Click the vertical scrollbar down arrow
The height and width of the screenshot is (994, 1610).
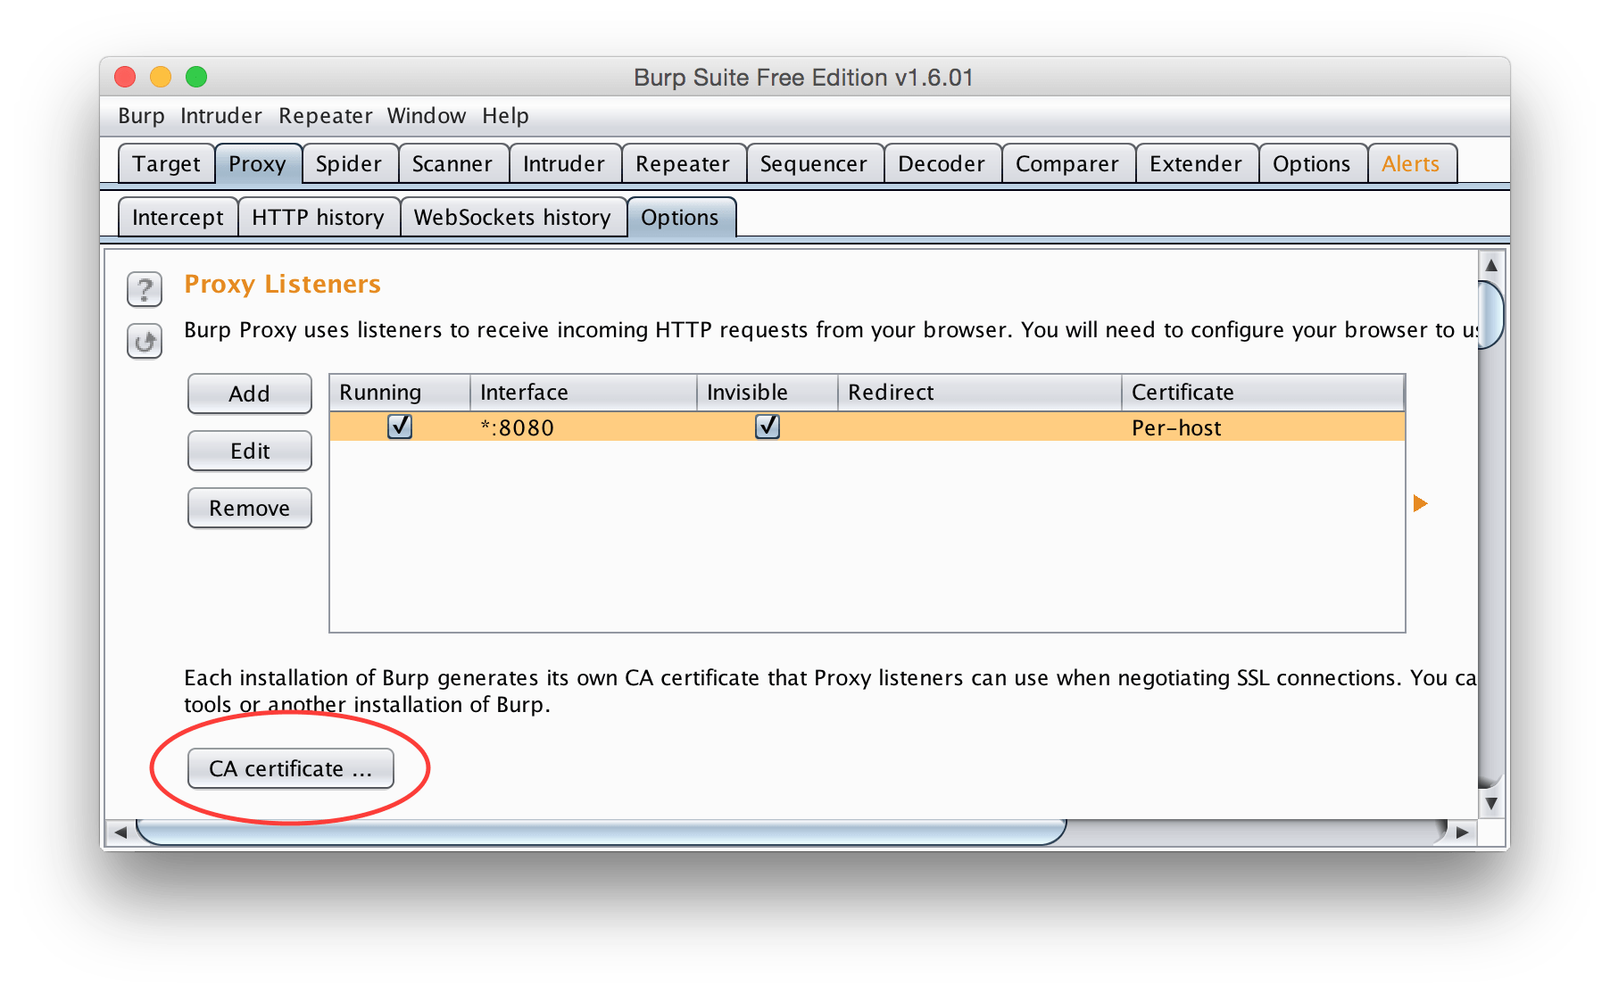click(x=1491, y=804)
